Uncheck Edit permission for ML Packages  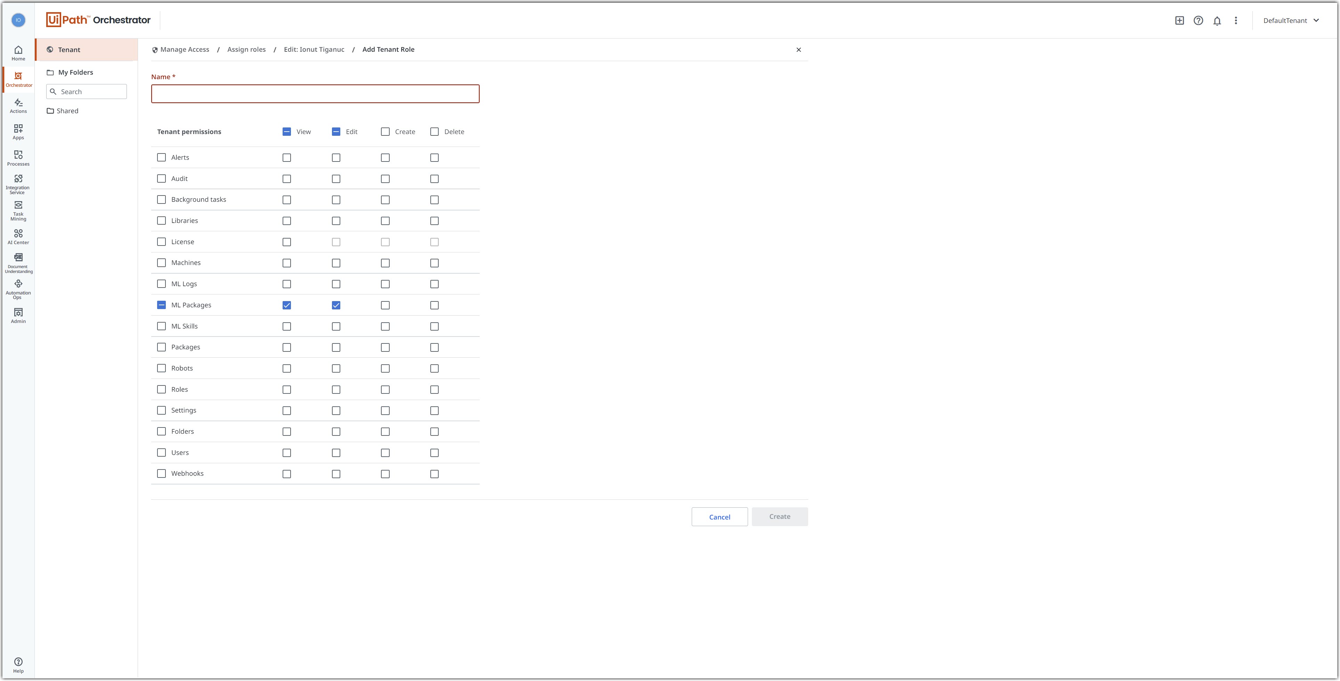point(336,305)
